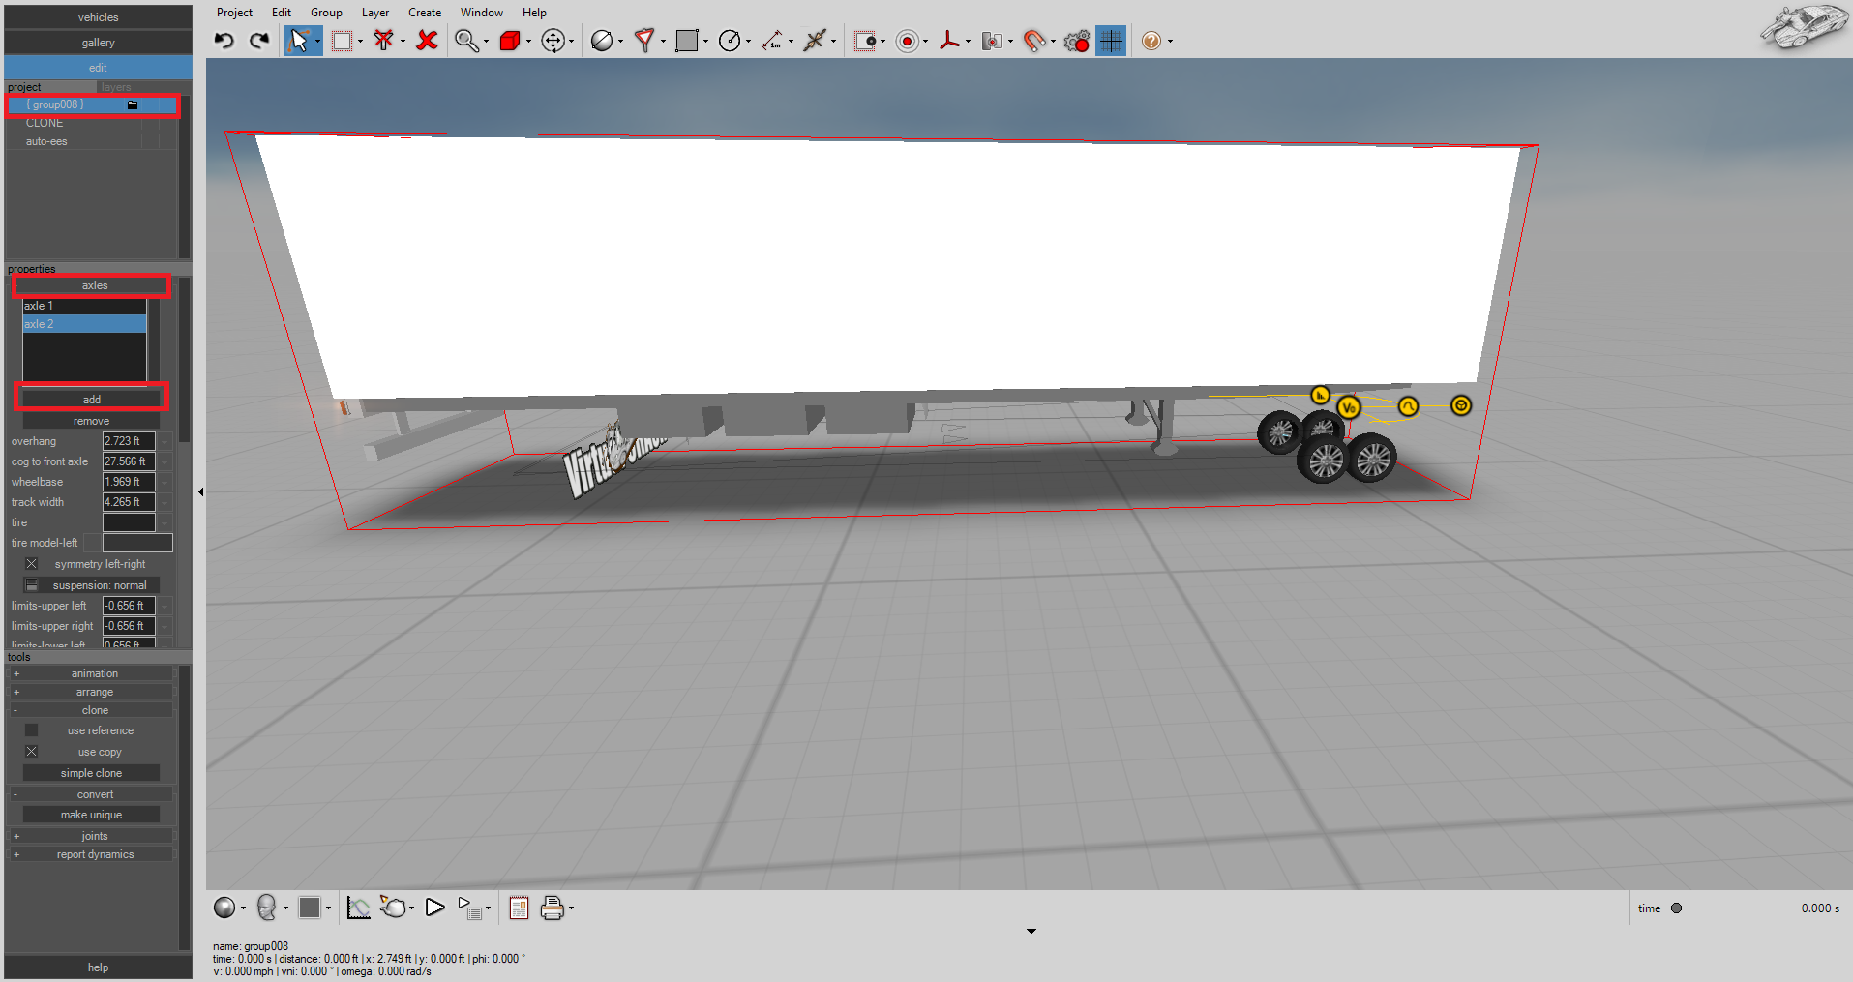Toggle suspension: normal icon box
Image resolution: width=1853 pixels, height=982 pixels.
pyautogui.click(x=31, y=585)
